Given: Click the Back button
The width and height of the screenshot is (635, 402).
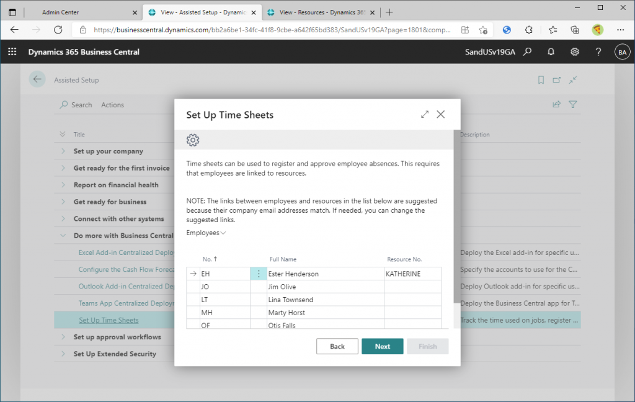Looking at the screenshot, I should click(x=337, y=346).
